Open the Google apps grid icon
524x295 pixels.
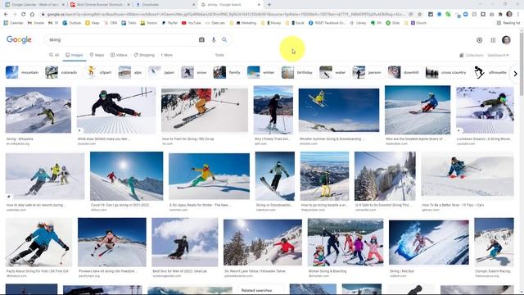coord(493,40)
